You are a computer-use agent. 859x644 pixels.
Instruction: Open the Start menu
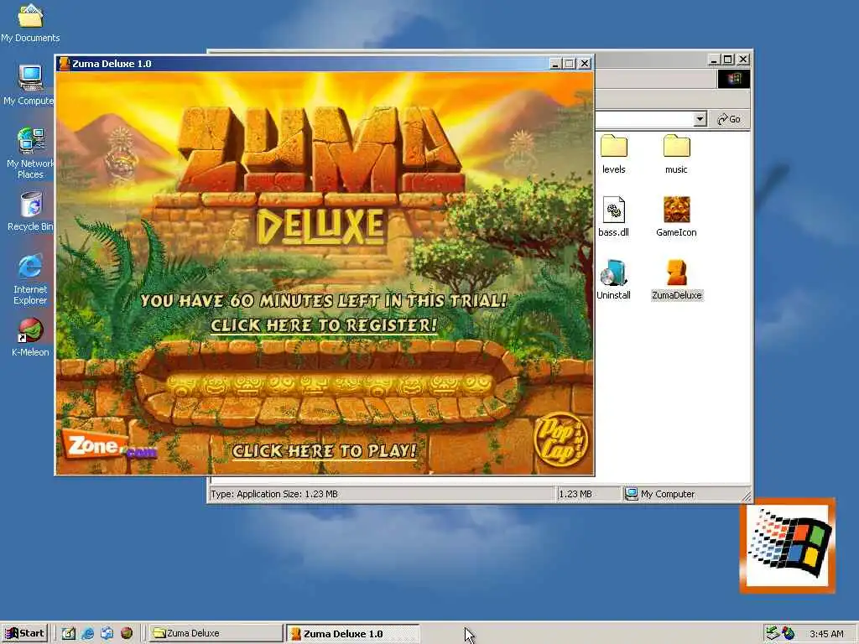pos(24,634)
